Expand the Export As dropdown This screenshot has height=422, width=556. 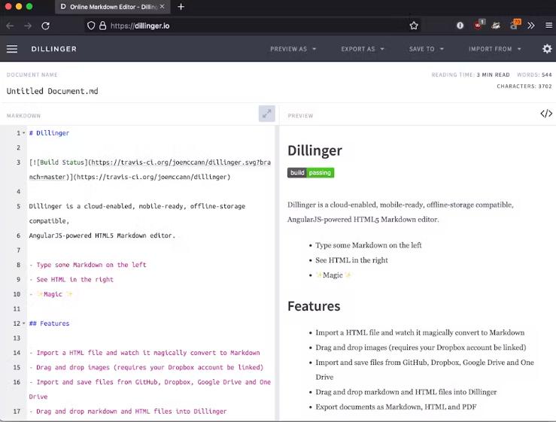(x=363, y=49)
